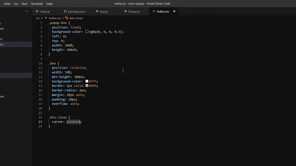296x166 pixels.
Task: Open the sidebar more actions ellipsis
Action: [x=27, y=11]
